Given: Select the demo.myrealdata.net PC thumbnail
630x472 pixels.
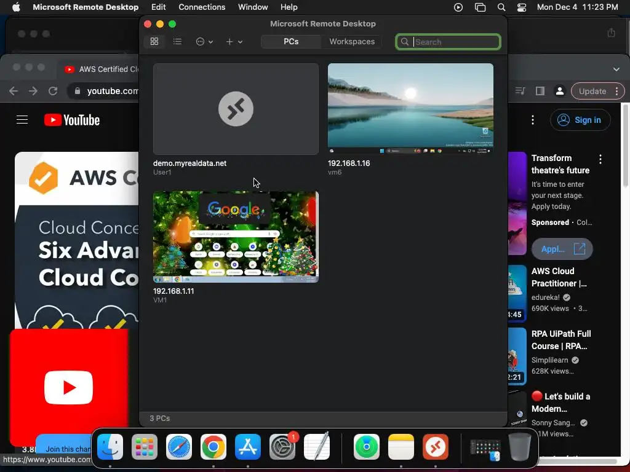Looking at the screenshot, I should point(236,109).
